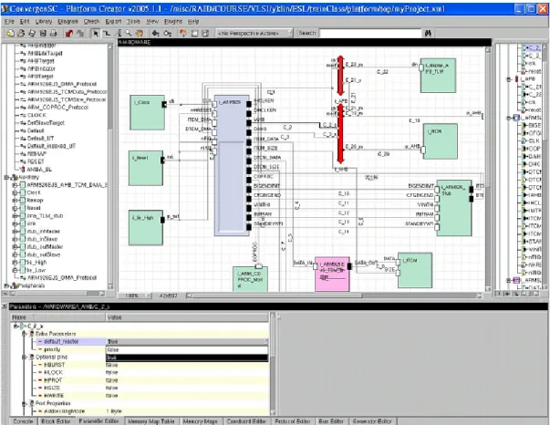Click the binoculars search icon
550x425 pixels.
point(428,34)
